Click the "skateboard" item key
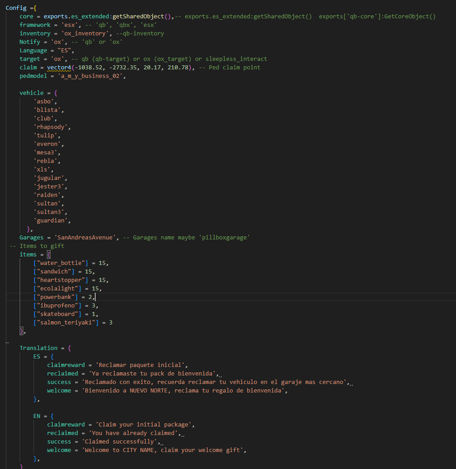 coord(57,314)
